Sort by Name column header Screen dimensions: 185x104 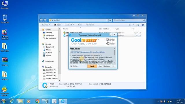pyautogui.click(x=65, y=29)
